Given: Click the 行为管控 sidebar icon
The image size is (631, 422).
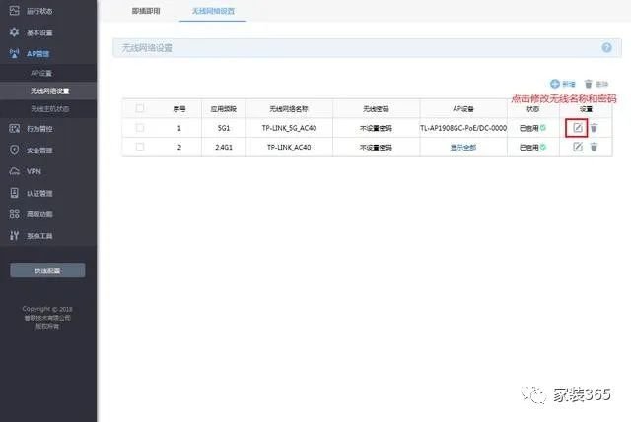Looking at the screenshot, I should tap(14, 128).
